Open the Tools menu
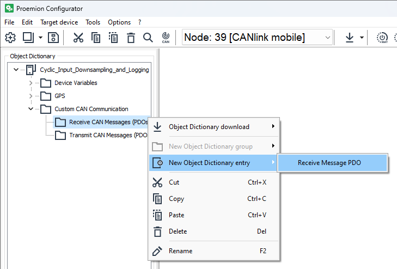Image resolution: width=397 pixels, height=269 pixels. [x=93, y=22]
